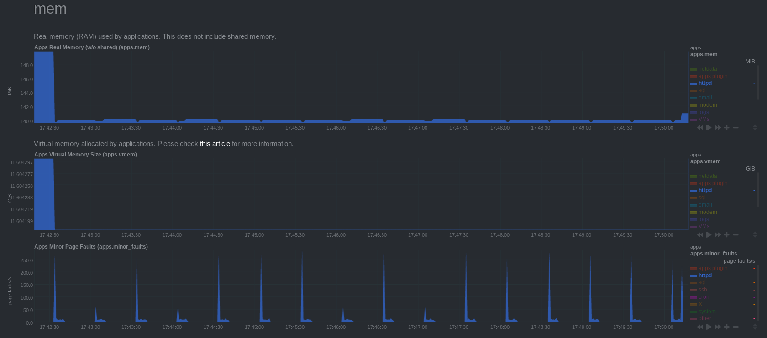
Task: Reset the minor_faults chart with the play icon
Action: pos(709,327)
